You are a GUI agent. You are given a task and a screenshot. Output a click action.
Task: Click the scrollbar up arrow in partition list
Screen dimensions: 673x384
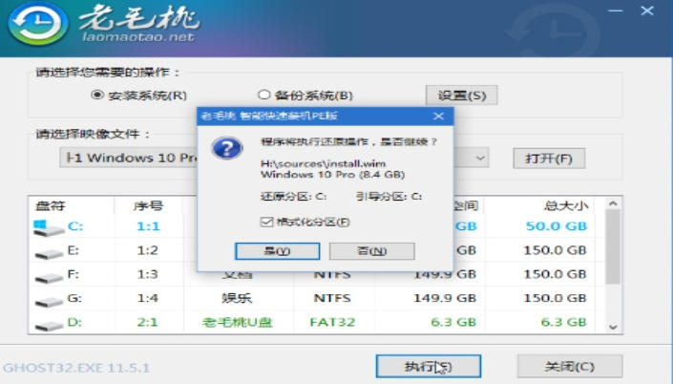pos(613,203)
